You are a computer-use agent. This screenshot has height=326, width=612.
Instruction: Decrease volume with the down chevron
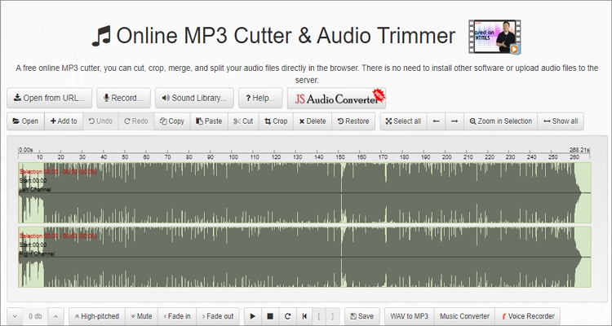pyautogui.click(x=15, y=316)
